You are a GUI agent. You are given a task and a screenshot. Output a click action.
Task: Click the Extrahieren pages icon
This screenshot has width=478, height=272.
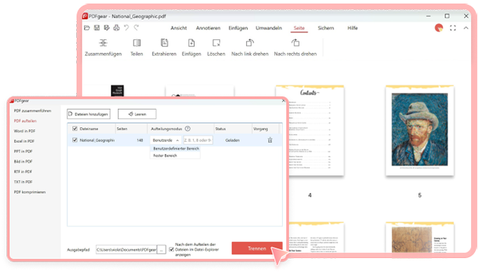(x=164, y=43)
